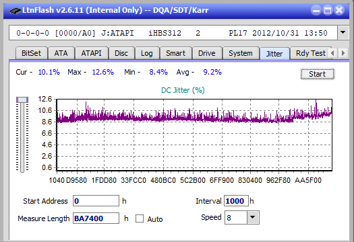
Task: Click the LtnFlash chip icon in title bar
Action: point(15,11)
